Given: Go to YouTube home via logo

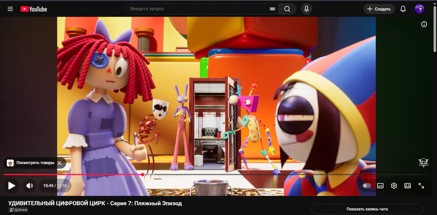Looking at the screenshot, I should [34, 9].
